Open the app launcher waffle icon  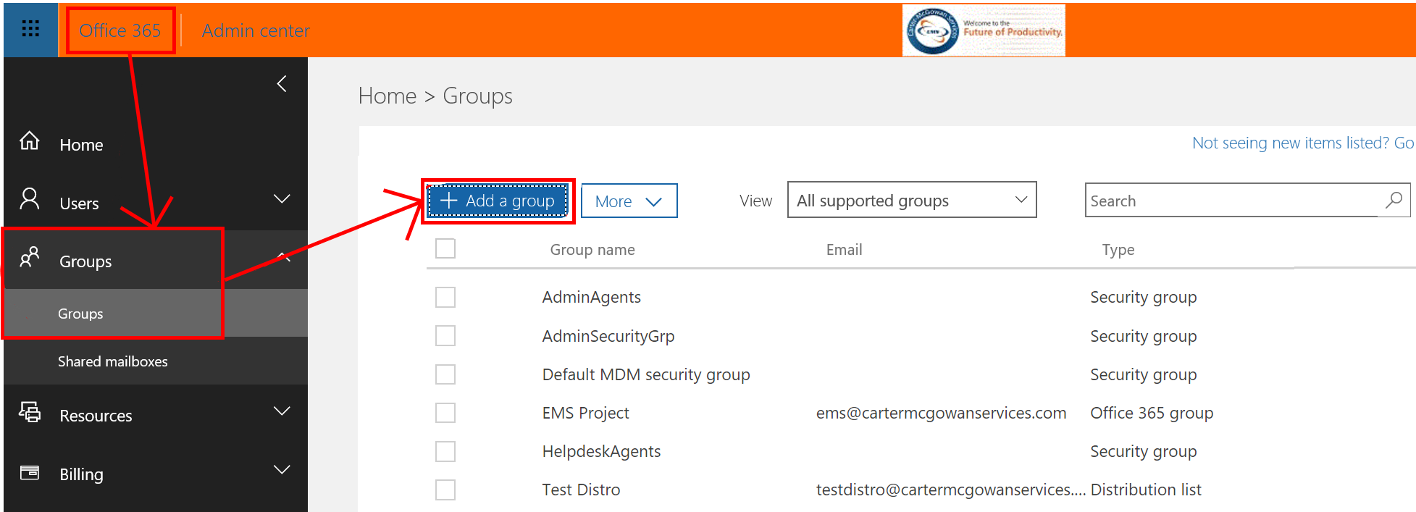click(30, 29)
